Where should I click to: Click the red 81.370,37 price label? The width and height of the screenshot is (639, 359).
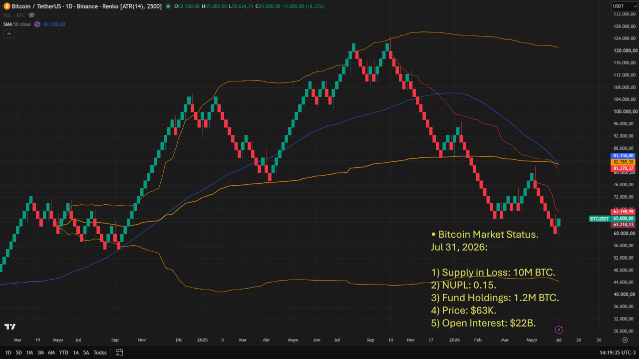623,169
